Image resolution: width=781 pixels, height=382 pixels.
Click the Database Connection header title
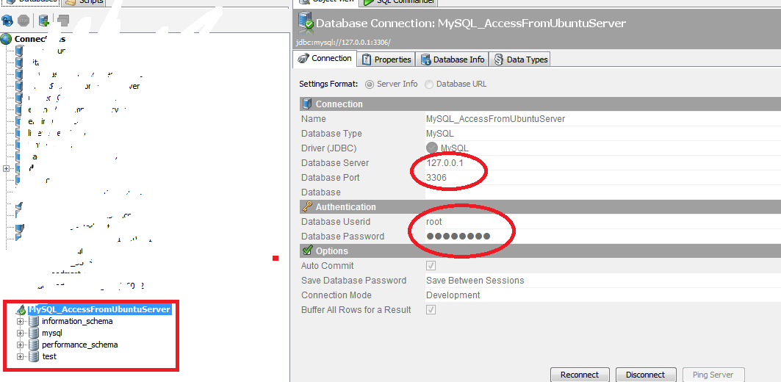[x=471, y=24]
